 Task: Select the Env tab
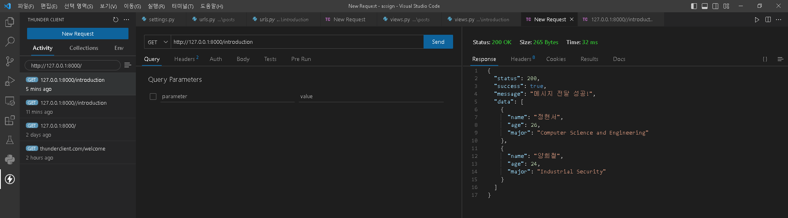(119, 48)
